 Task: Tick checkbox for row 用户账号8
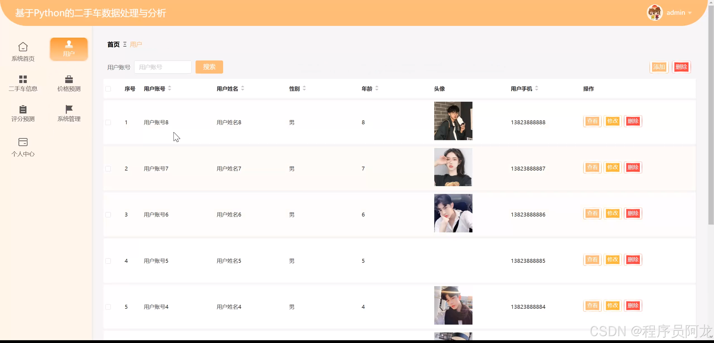pos(108,123)
